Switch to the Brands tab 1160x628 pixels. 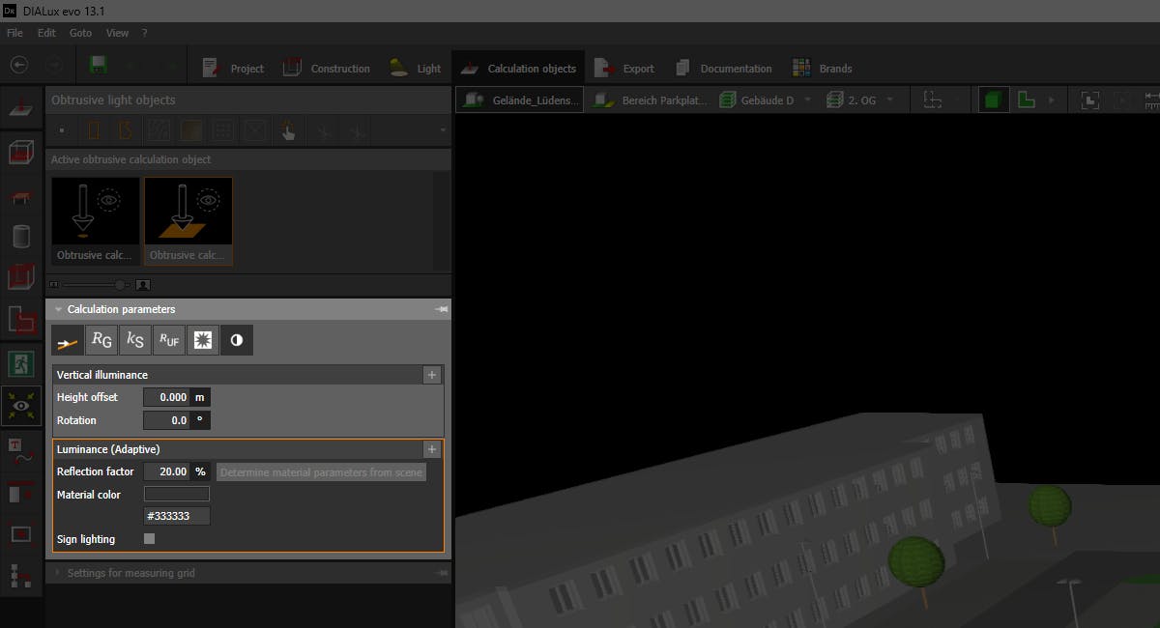click(x=822, y=69)
